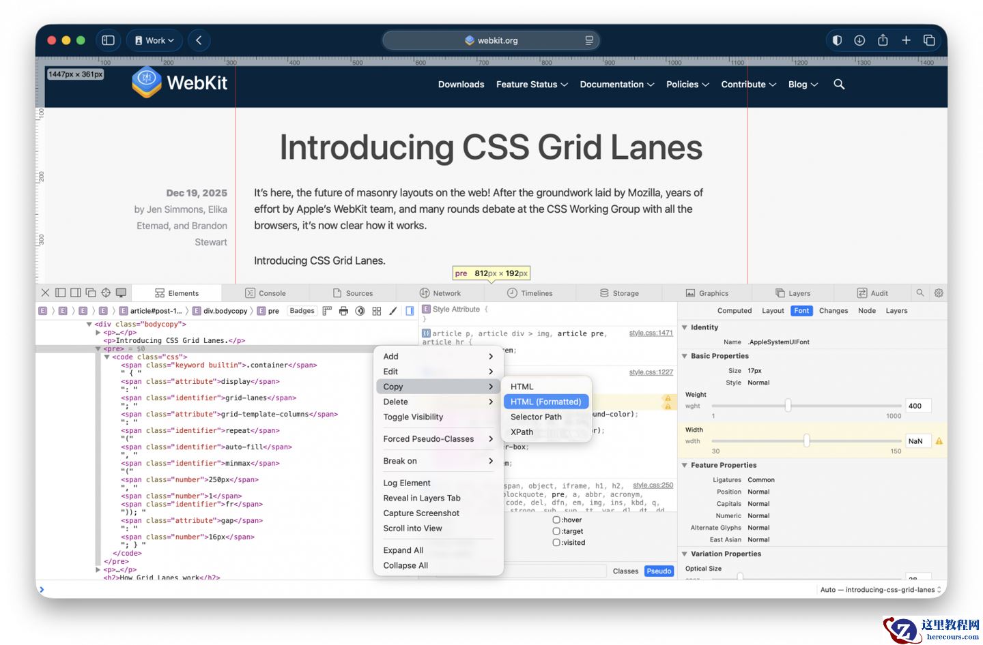This screenshot has width=983, height=645.
Task: Check the :target pseudo-class checkbox
Action: [556, 531]
